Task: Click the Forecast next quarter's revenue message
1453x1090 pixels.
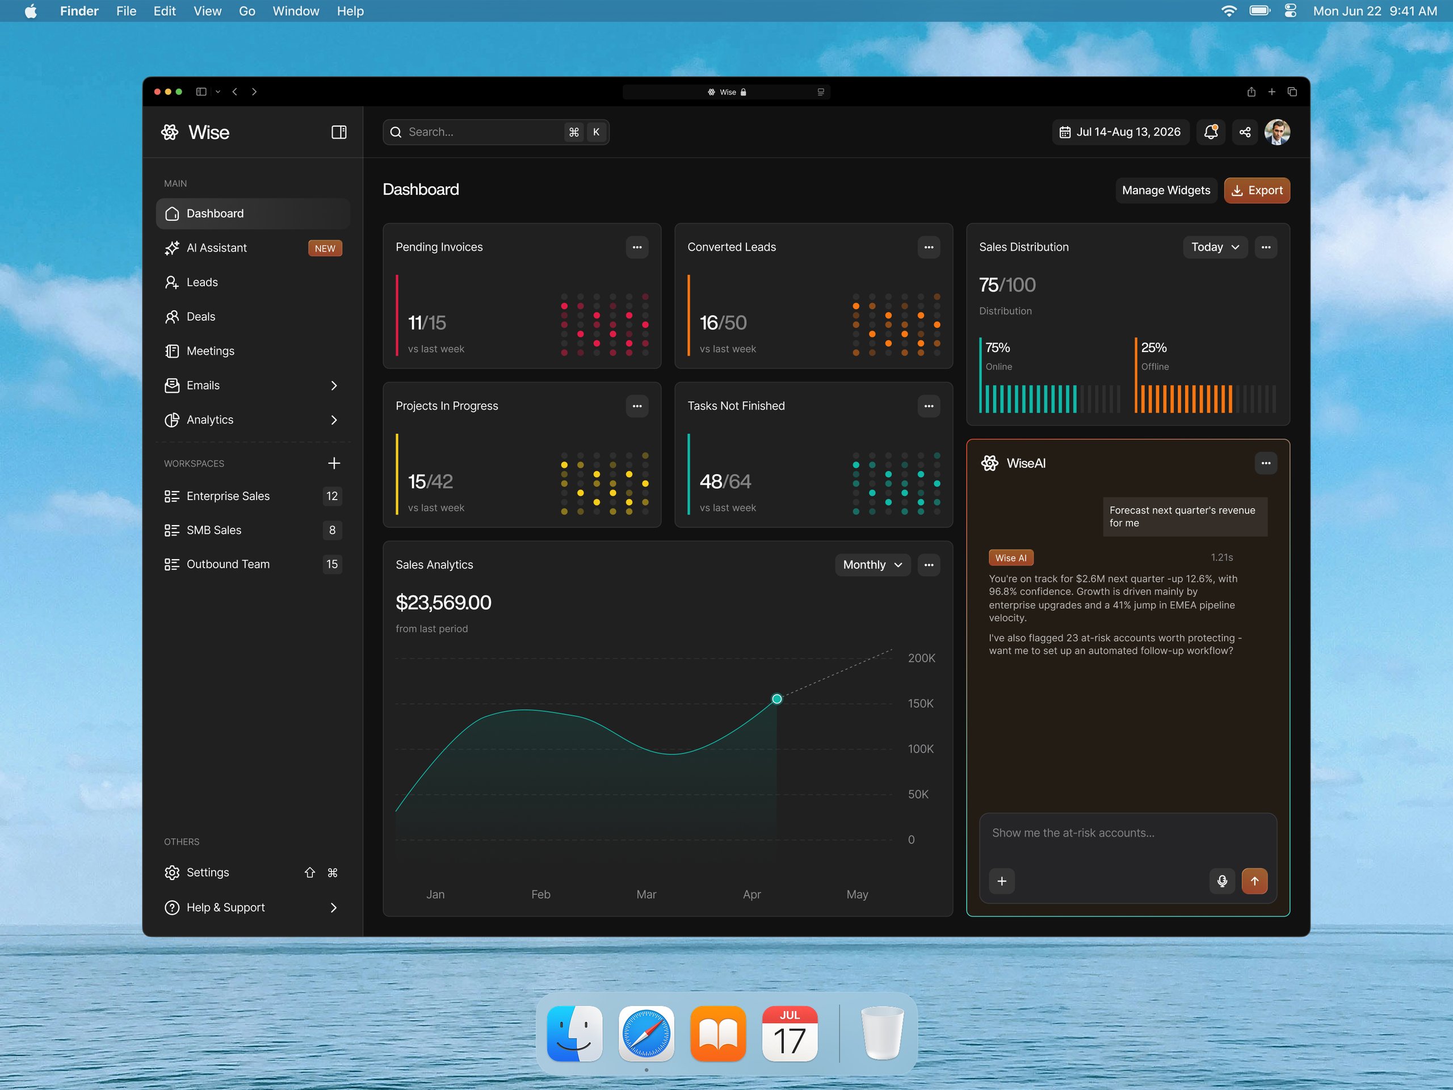Action: pos(1185,517)
